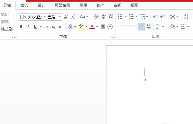Align text to the right
Image resolution: width=193 pixels, height=124 pixels.
134,27
